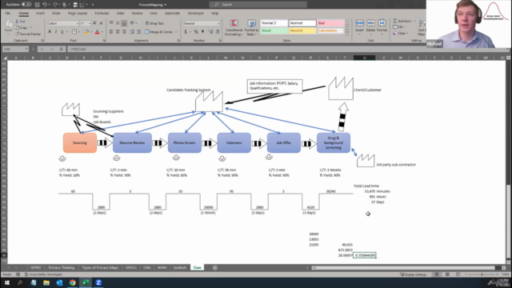The width and height of the screenshot is (512, 288).
Task: Apply the Neutral cell style
Action: point(302,30)
